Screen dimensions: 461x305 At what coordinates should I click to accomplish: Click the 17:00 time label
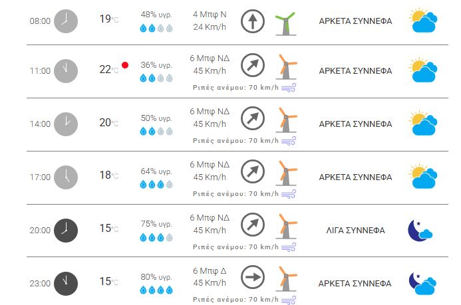tap(40, 177)
